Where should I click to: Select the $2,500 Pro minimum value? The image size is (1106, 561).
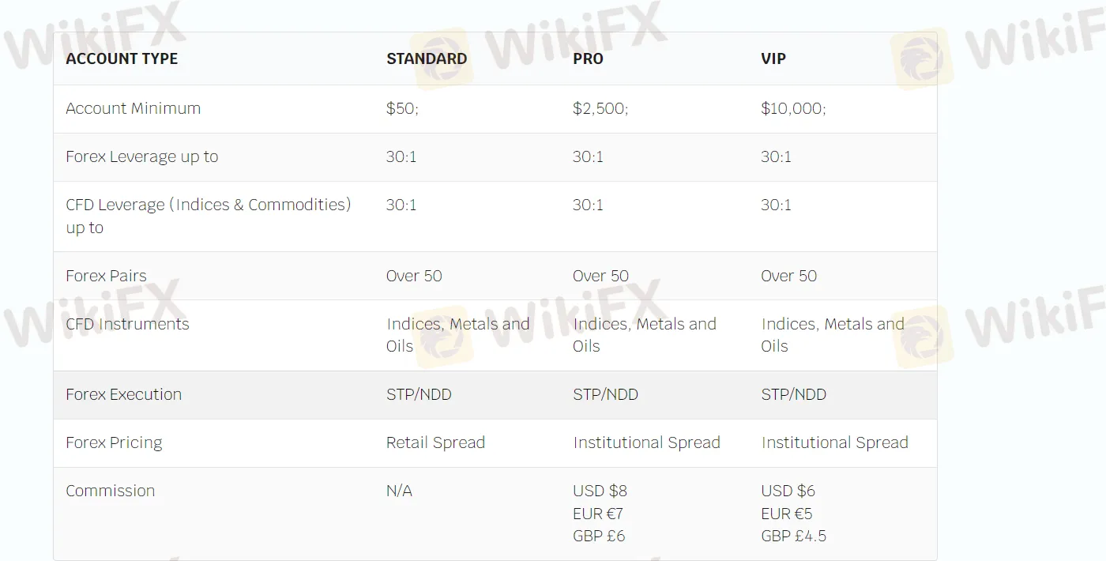click(x=600, y=109)
